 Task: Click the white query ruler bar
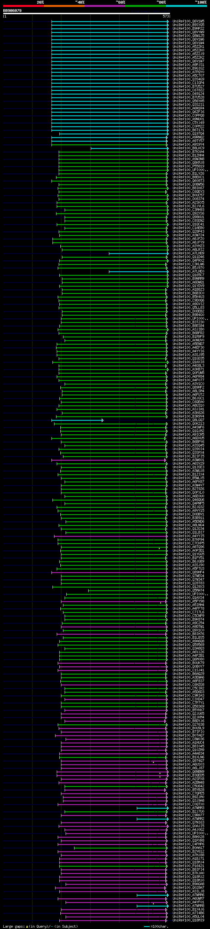87,13
